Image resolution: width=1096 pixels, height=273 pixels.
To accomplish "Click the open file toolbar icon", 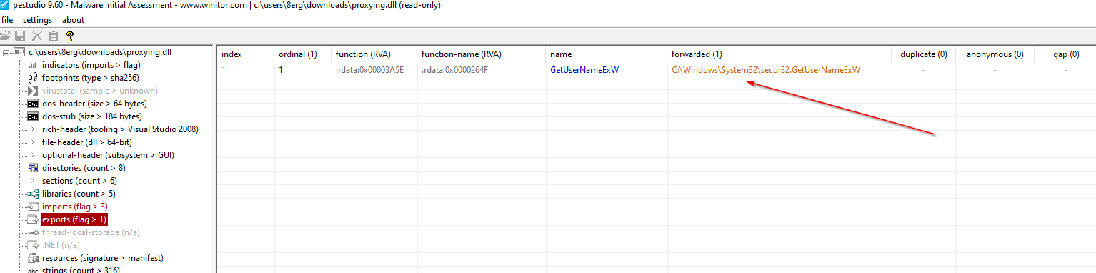I will click(6, 36).
